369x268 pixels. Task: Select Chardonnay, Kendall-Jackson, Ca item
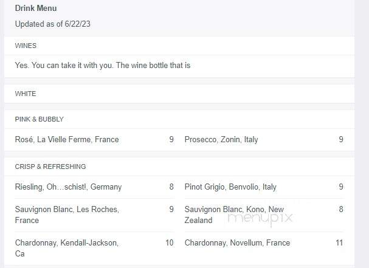(67, 248)
